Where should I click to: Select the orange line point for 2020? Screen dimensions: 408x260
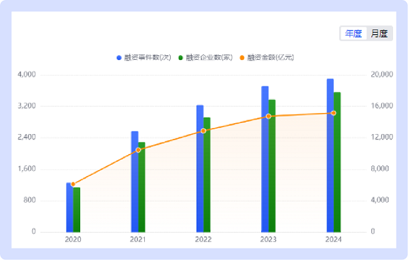(73, 184)
